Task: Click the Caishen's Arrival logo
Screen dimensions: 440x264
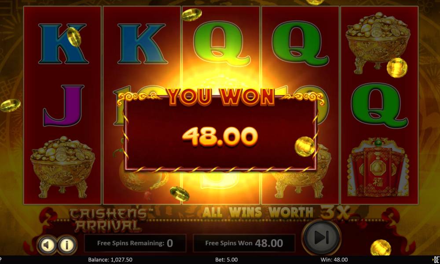Action: [x=109, y=220]
